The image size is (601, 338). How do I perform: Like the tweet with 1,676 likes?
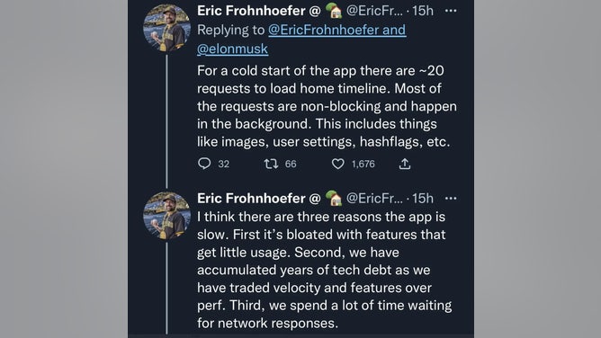(x=337, y=164)
